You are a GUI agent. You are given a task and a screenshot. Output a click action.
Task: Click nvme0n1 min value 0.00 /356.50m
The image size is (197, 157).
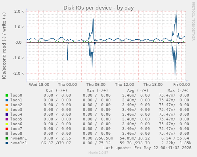pyautogui.click(x=98, y=138)
